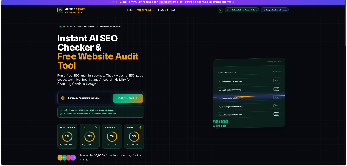347x166 pixels.
Task: Click the Unlimited Free Scans limited offer badge
Action: point(91,27)
